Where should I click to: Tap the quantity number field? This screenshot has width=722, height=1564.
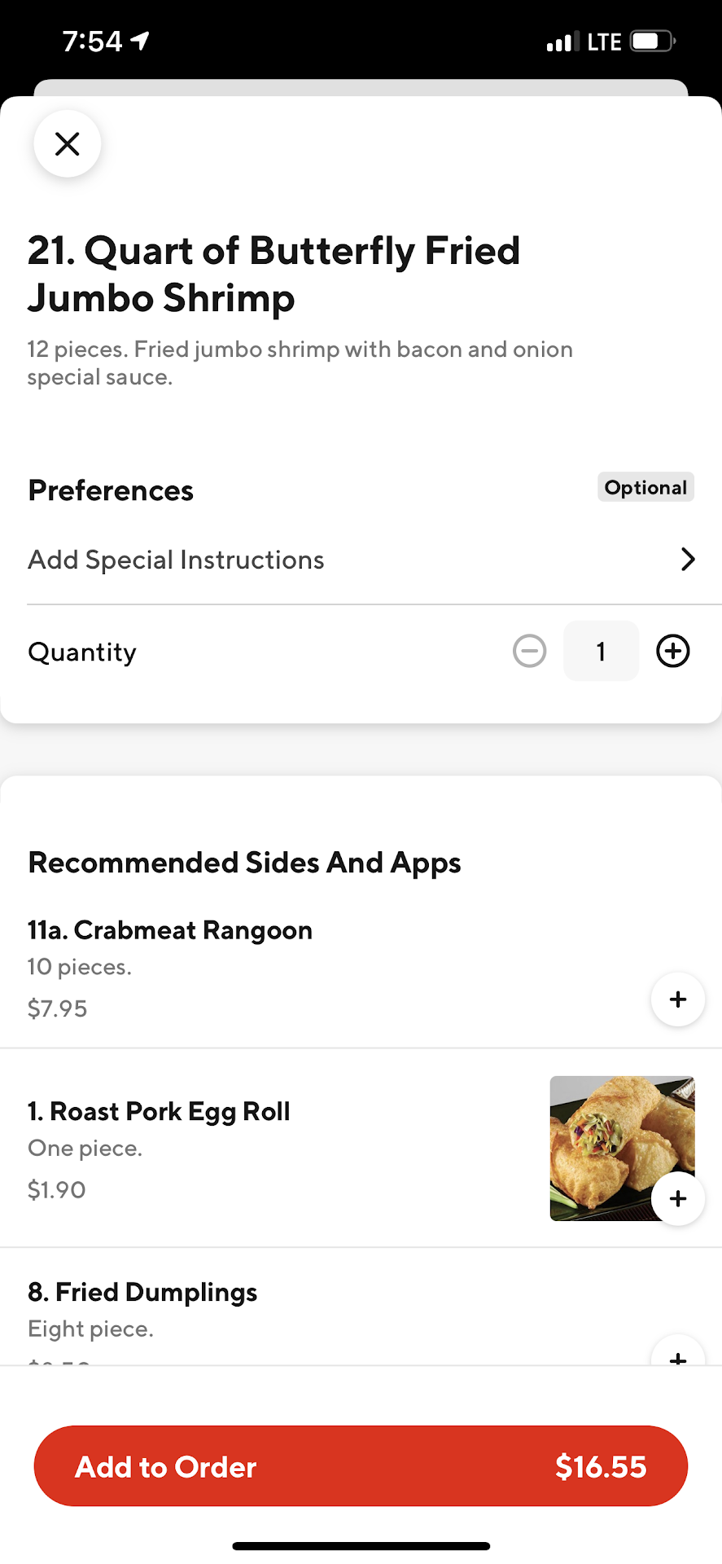[601, 651]
